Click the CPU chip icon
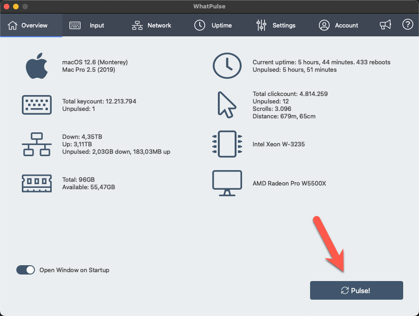Viewport: 419px width, 316px height. 227,144
